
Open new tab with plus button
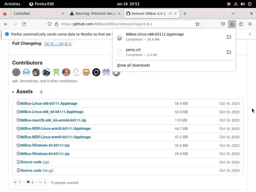pos(185,13)
